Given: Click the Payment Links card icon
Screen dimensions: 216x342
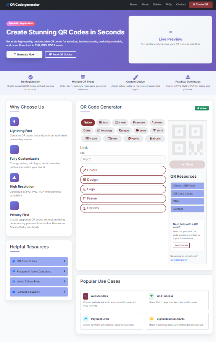Looking at the screenshot, I should tap(86, 319).
